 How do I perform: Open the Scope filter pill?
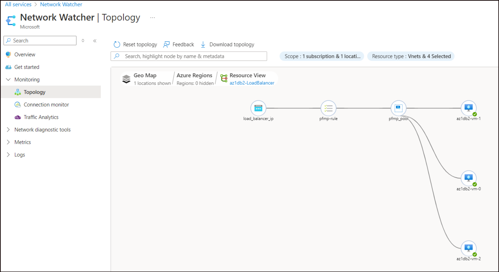tap(322, 56)
